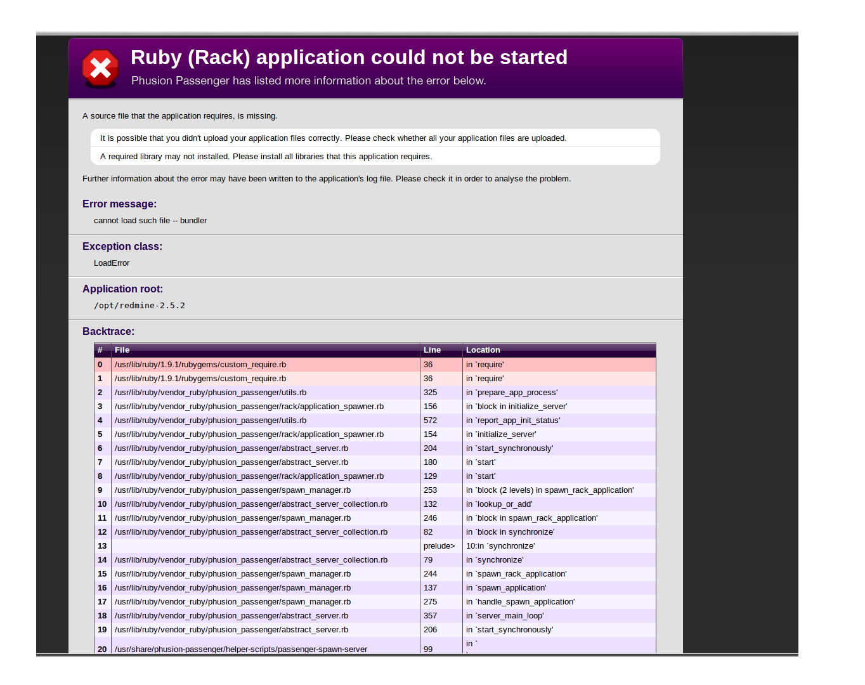
Task: Click "in `block in initialize_server'" location
Action: point(516,407)
